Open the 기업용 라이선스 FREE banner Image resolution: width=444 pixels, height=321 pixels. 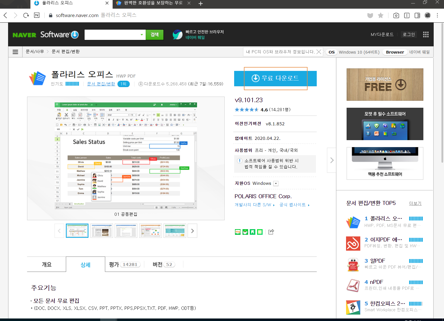[x=385, y=85]
